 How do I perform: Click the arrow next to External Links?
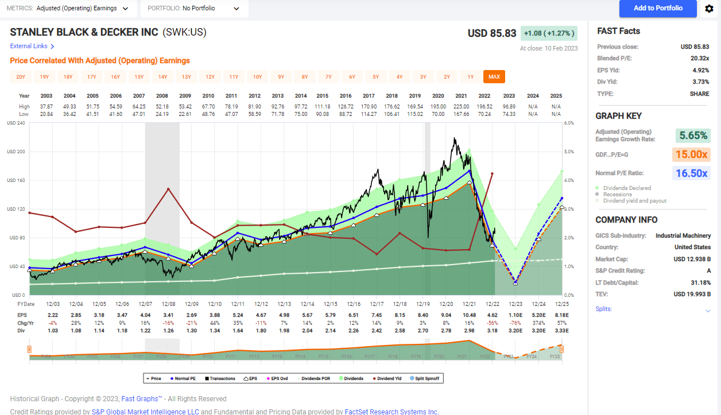click(x=52, y=46)
